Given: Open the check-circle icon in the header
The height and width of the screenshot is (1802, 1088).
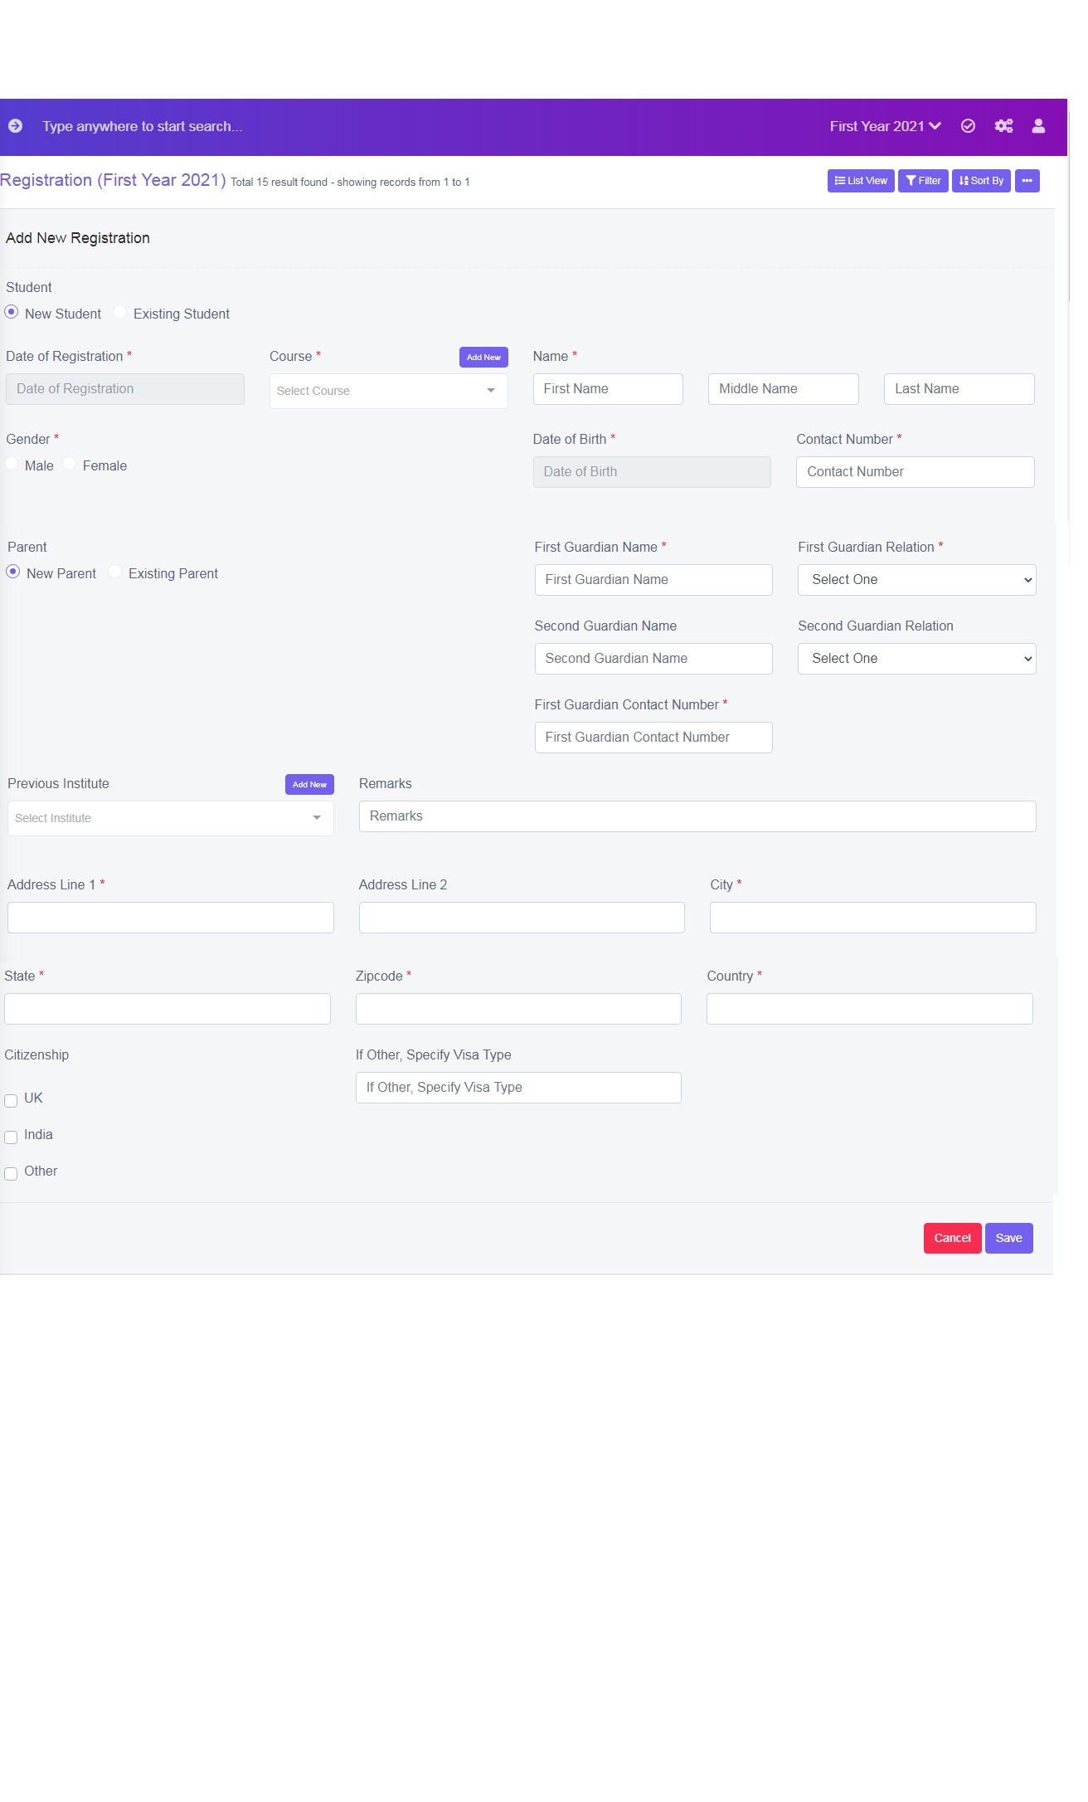Looking at the screenshot, I should click(x=968, y=126).
